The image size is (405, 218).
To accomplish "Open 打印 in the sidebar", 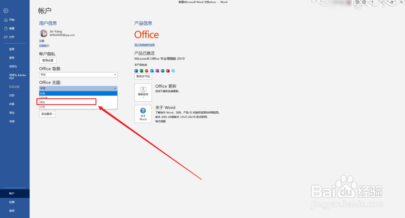I will pos(12,95).
